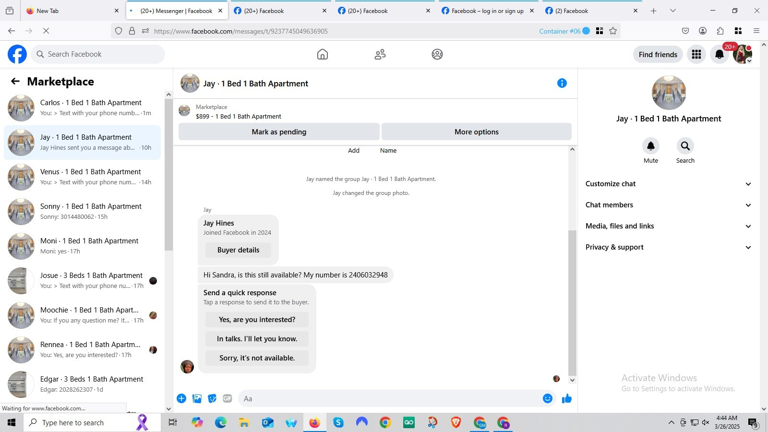Switch to the New Tab browser tab

[72, 11]
